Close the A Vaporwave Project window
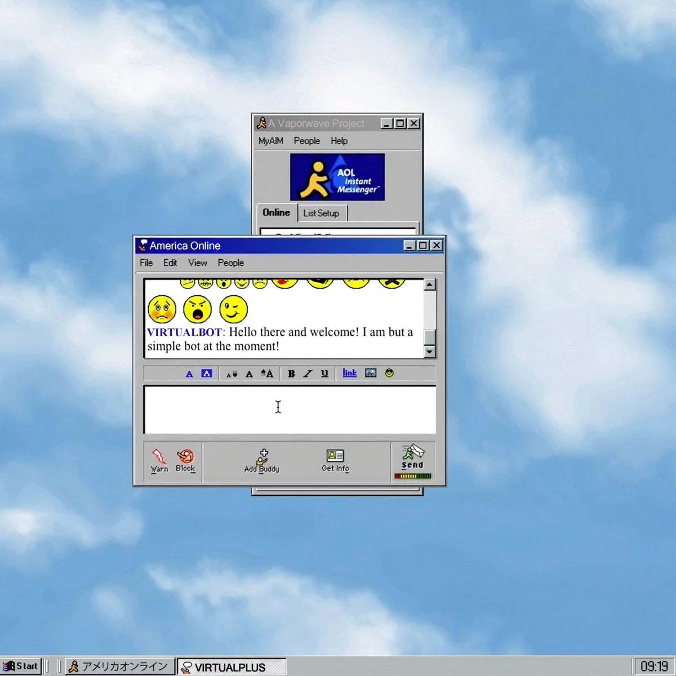This screenshot has width=676, height=676. click(x=414, y=123)
